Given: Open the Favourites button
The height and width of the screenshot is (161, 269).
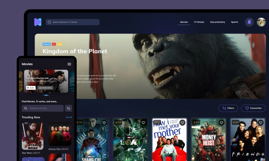Looking at the screenshot, I should tap(253, 108).
